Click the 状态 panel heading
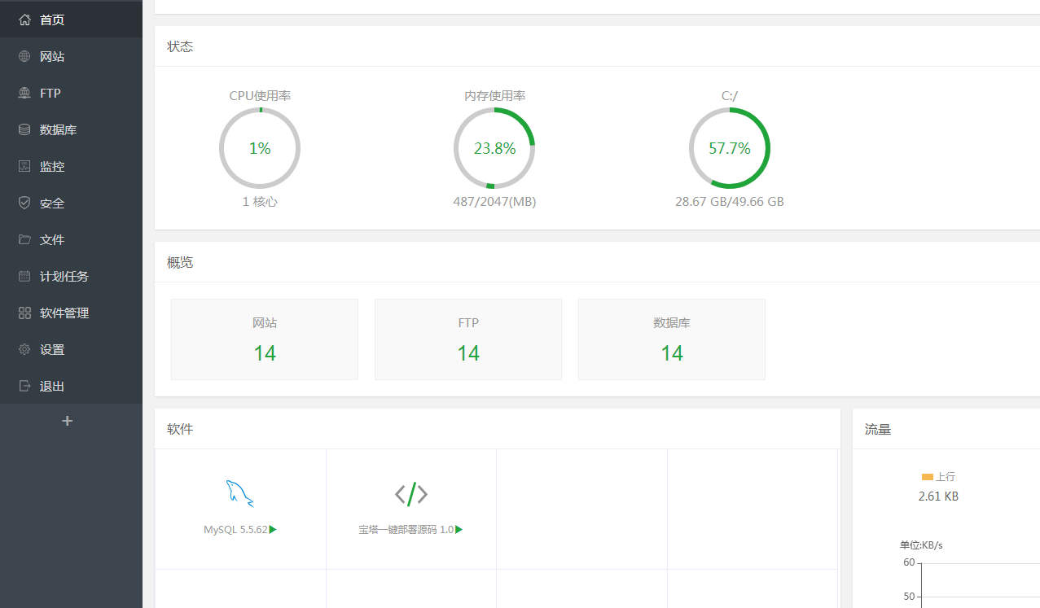Image resolution: width=1040 pixels, height=608 pixels. click(x=180, y=46)
